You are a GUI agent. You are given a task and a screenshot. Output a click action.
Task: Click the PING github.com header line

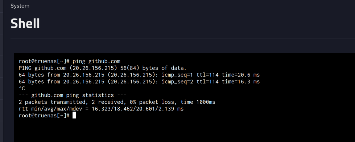click(x=103, y=68)
